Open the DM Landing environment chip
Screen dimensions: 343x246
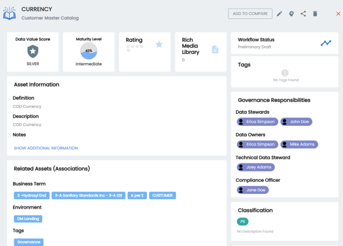(x=28, y=219)
